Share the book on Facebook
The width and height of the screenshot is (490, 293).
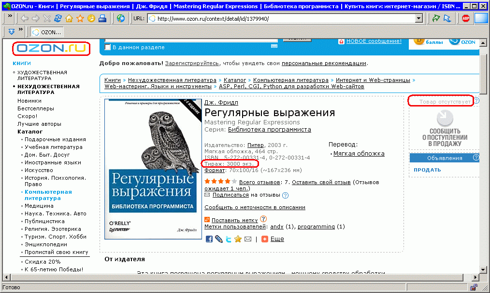(x=209, y=239)
